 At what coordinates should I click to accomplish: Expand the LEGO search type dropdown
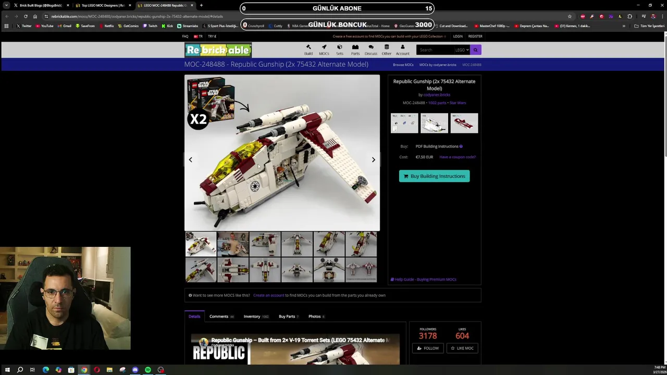point(462,50)
